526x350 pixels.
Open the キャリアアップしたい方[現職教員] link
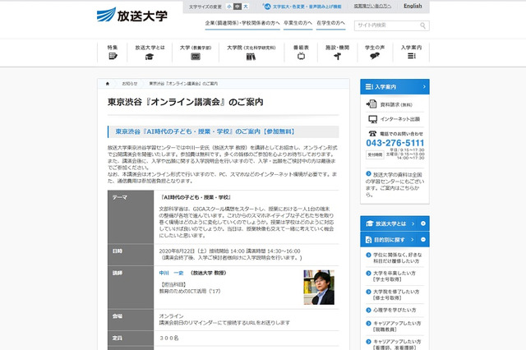[396, 326]
